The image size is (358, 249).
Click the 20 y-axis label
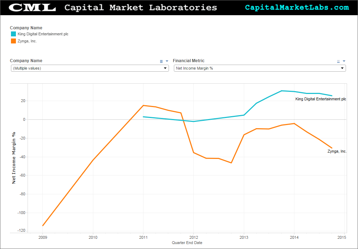pos(23,101)
